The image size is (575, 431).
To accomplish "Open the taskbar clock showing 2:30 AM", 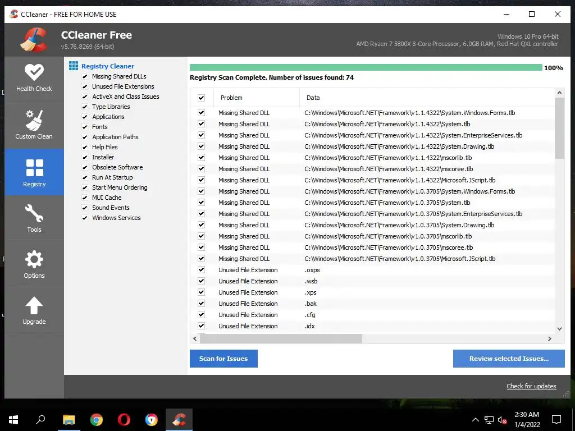I will click(527, 420).
